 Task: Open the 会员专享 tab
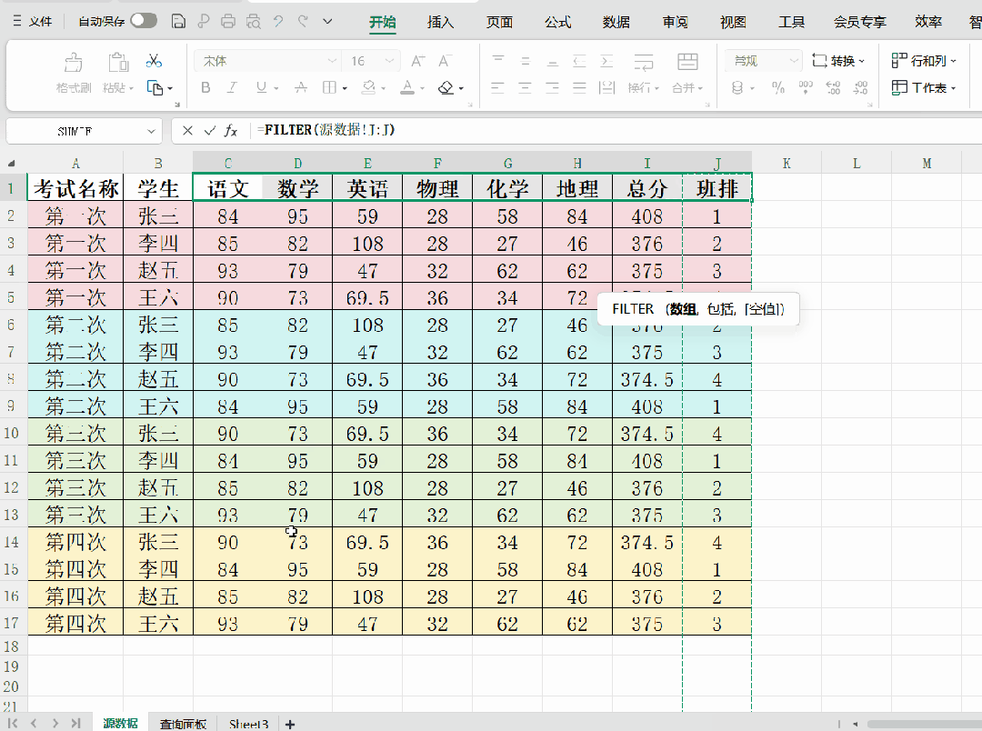(860, 22)
